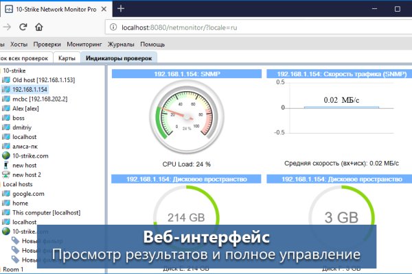412x274 pixels.
Task: Select the Old host [192.168.1.153] computer icon
Action: click(6, 79)
